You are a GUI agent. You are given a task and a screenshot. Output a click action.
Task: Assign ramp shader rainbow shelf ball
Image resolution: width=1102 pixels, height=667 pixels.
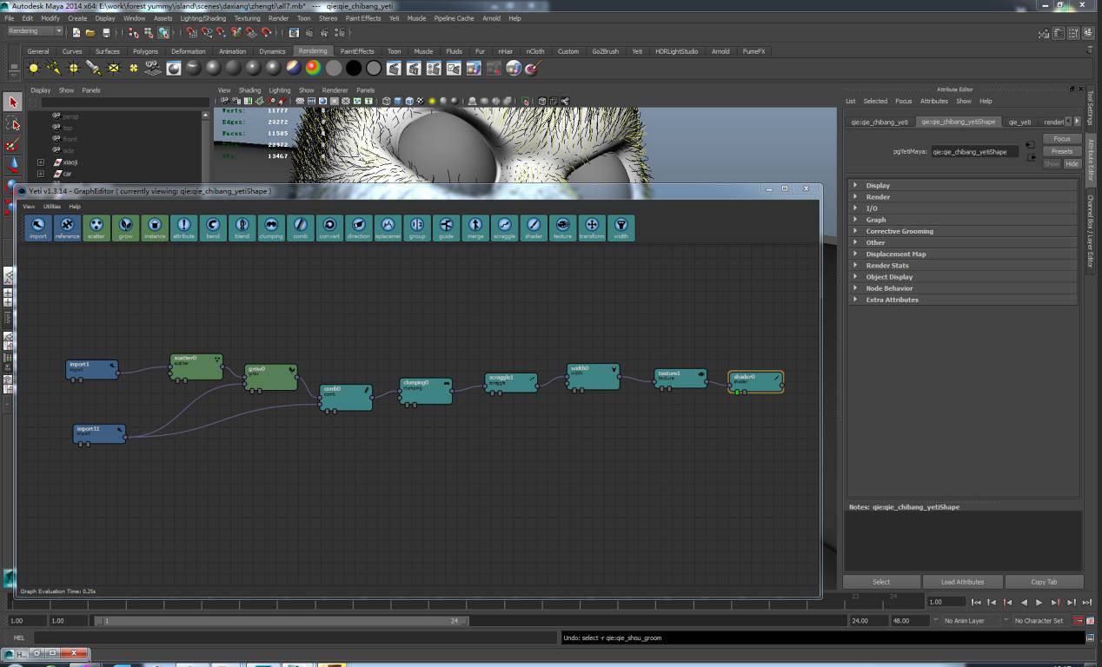tap(314, 68)
